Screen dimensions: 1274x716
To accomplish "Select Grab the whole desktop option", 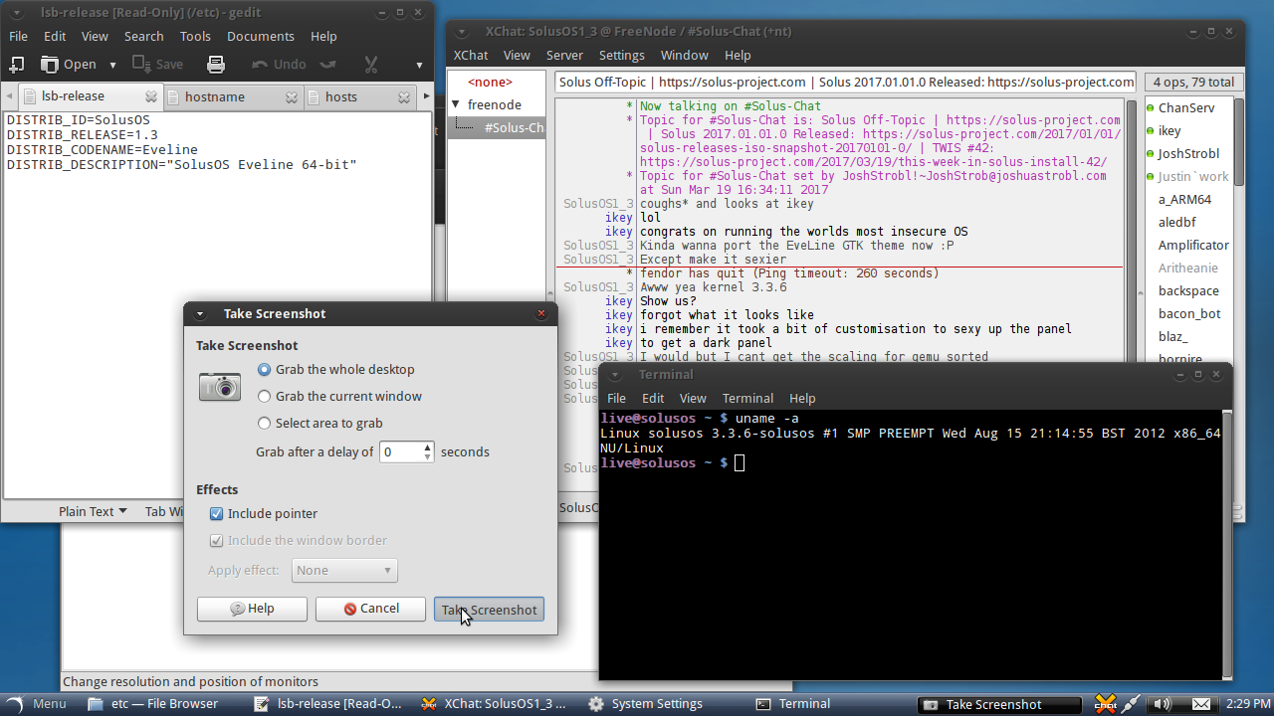I will (x=335, y=369).
